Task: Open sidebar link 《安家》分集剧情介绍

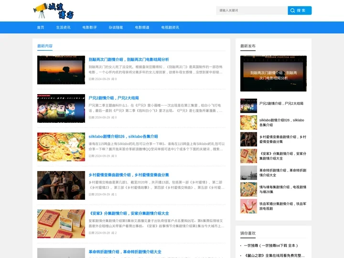Action: click(x=283, y=156)
